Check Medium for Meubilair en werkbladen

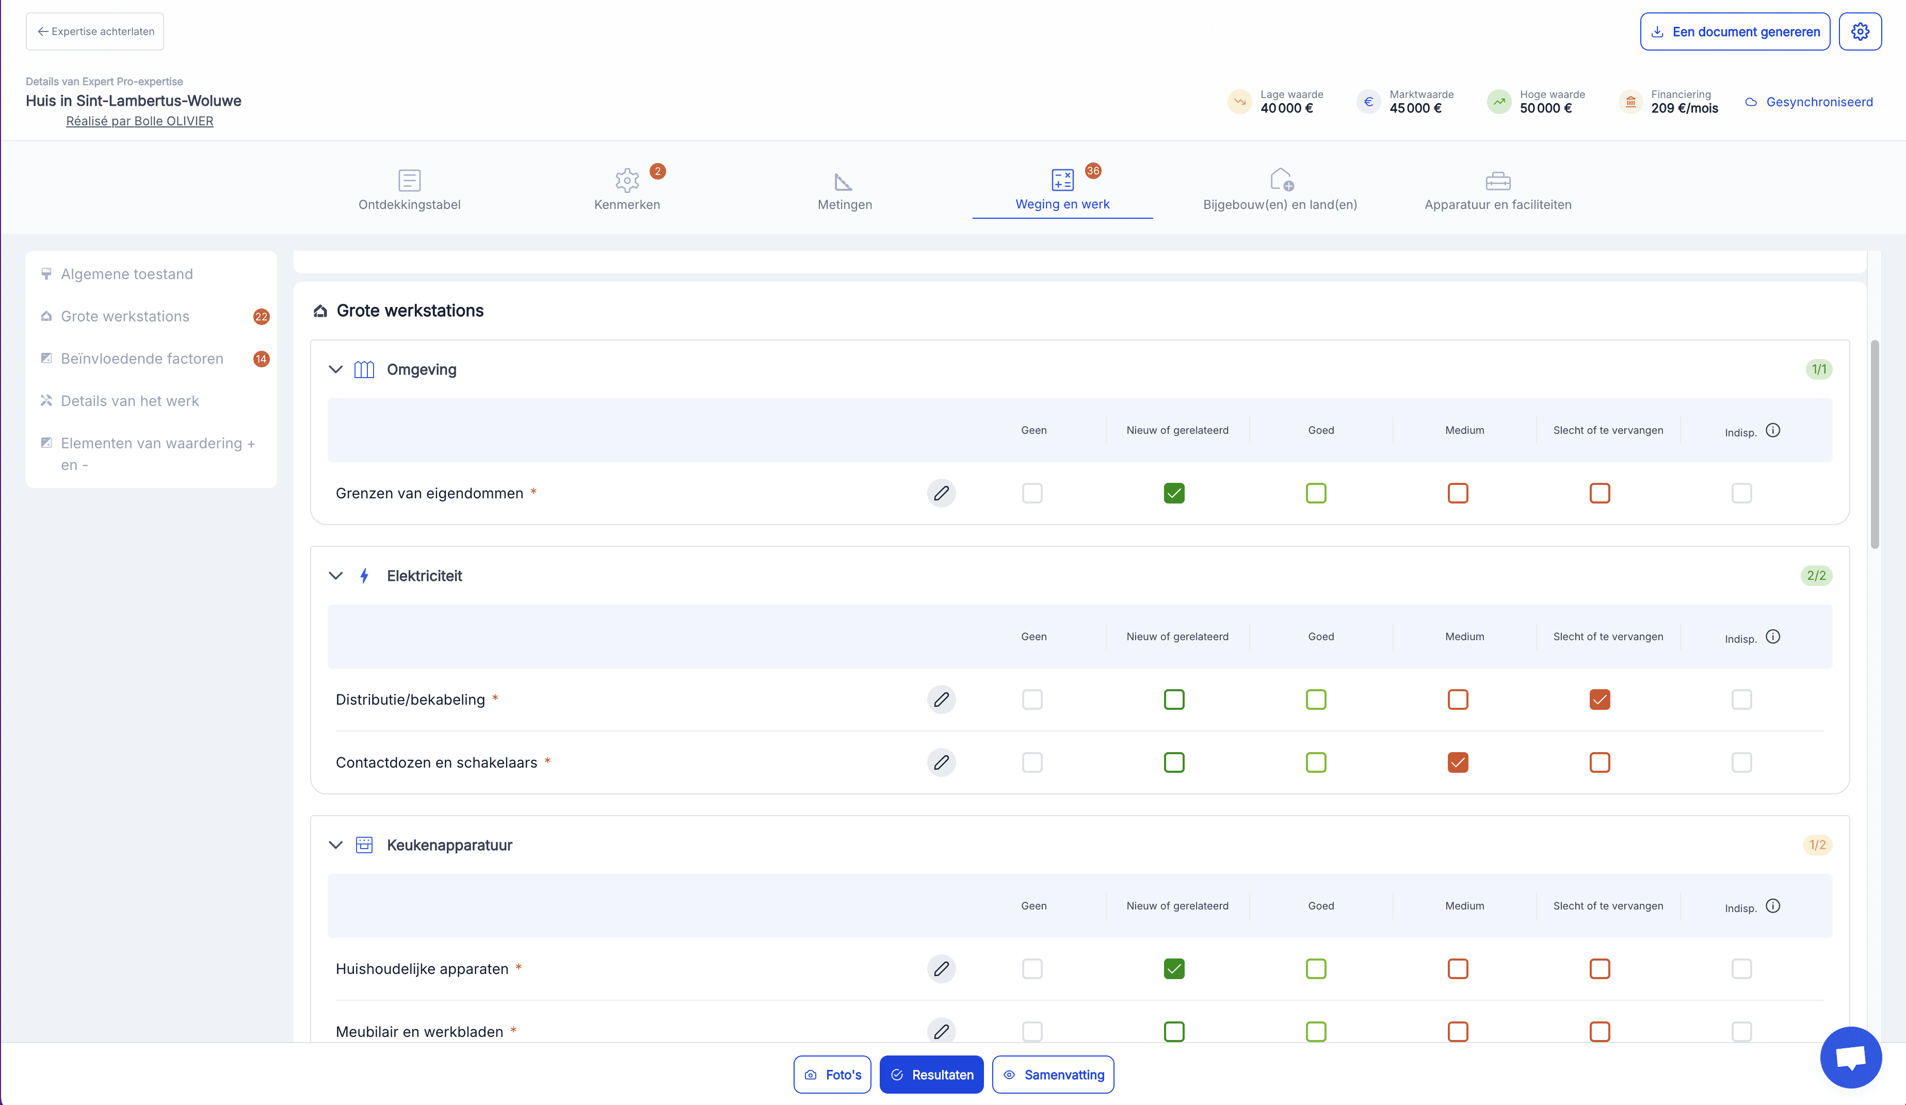tap(1458, 1032)
